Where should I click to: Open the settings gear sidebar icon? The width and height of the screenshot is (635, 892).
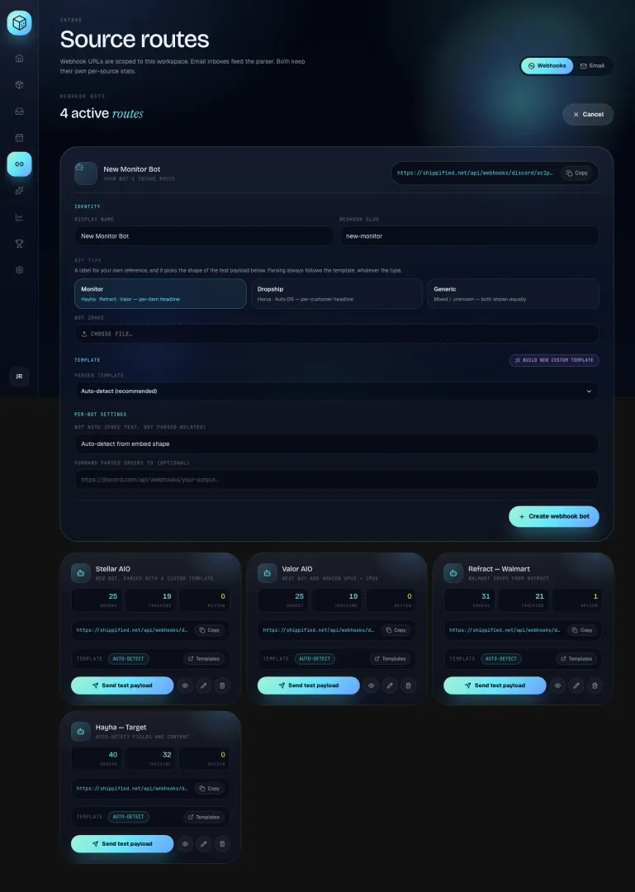pos(19,269)
